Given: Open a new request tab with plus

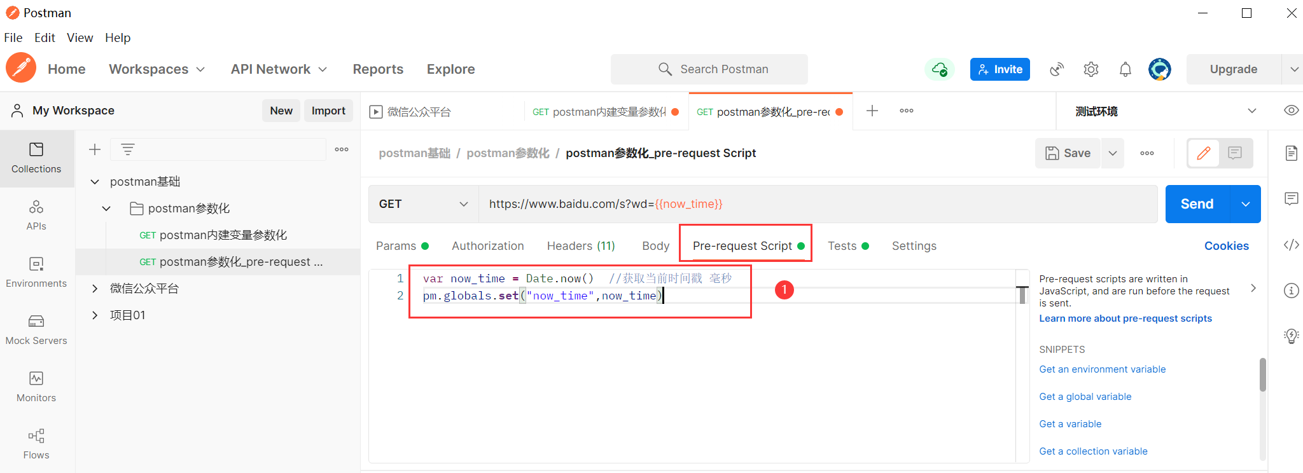Looking at the screenshot, I should pos(872,111).
